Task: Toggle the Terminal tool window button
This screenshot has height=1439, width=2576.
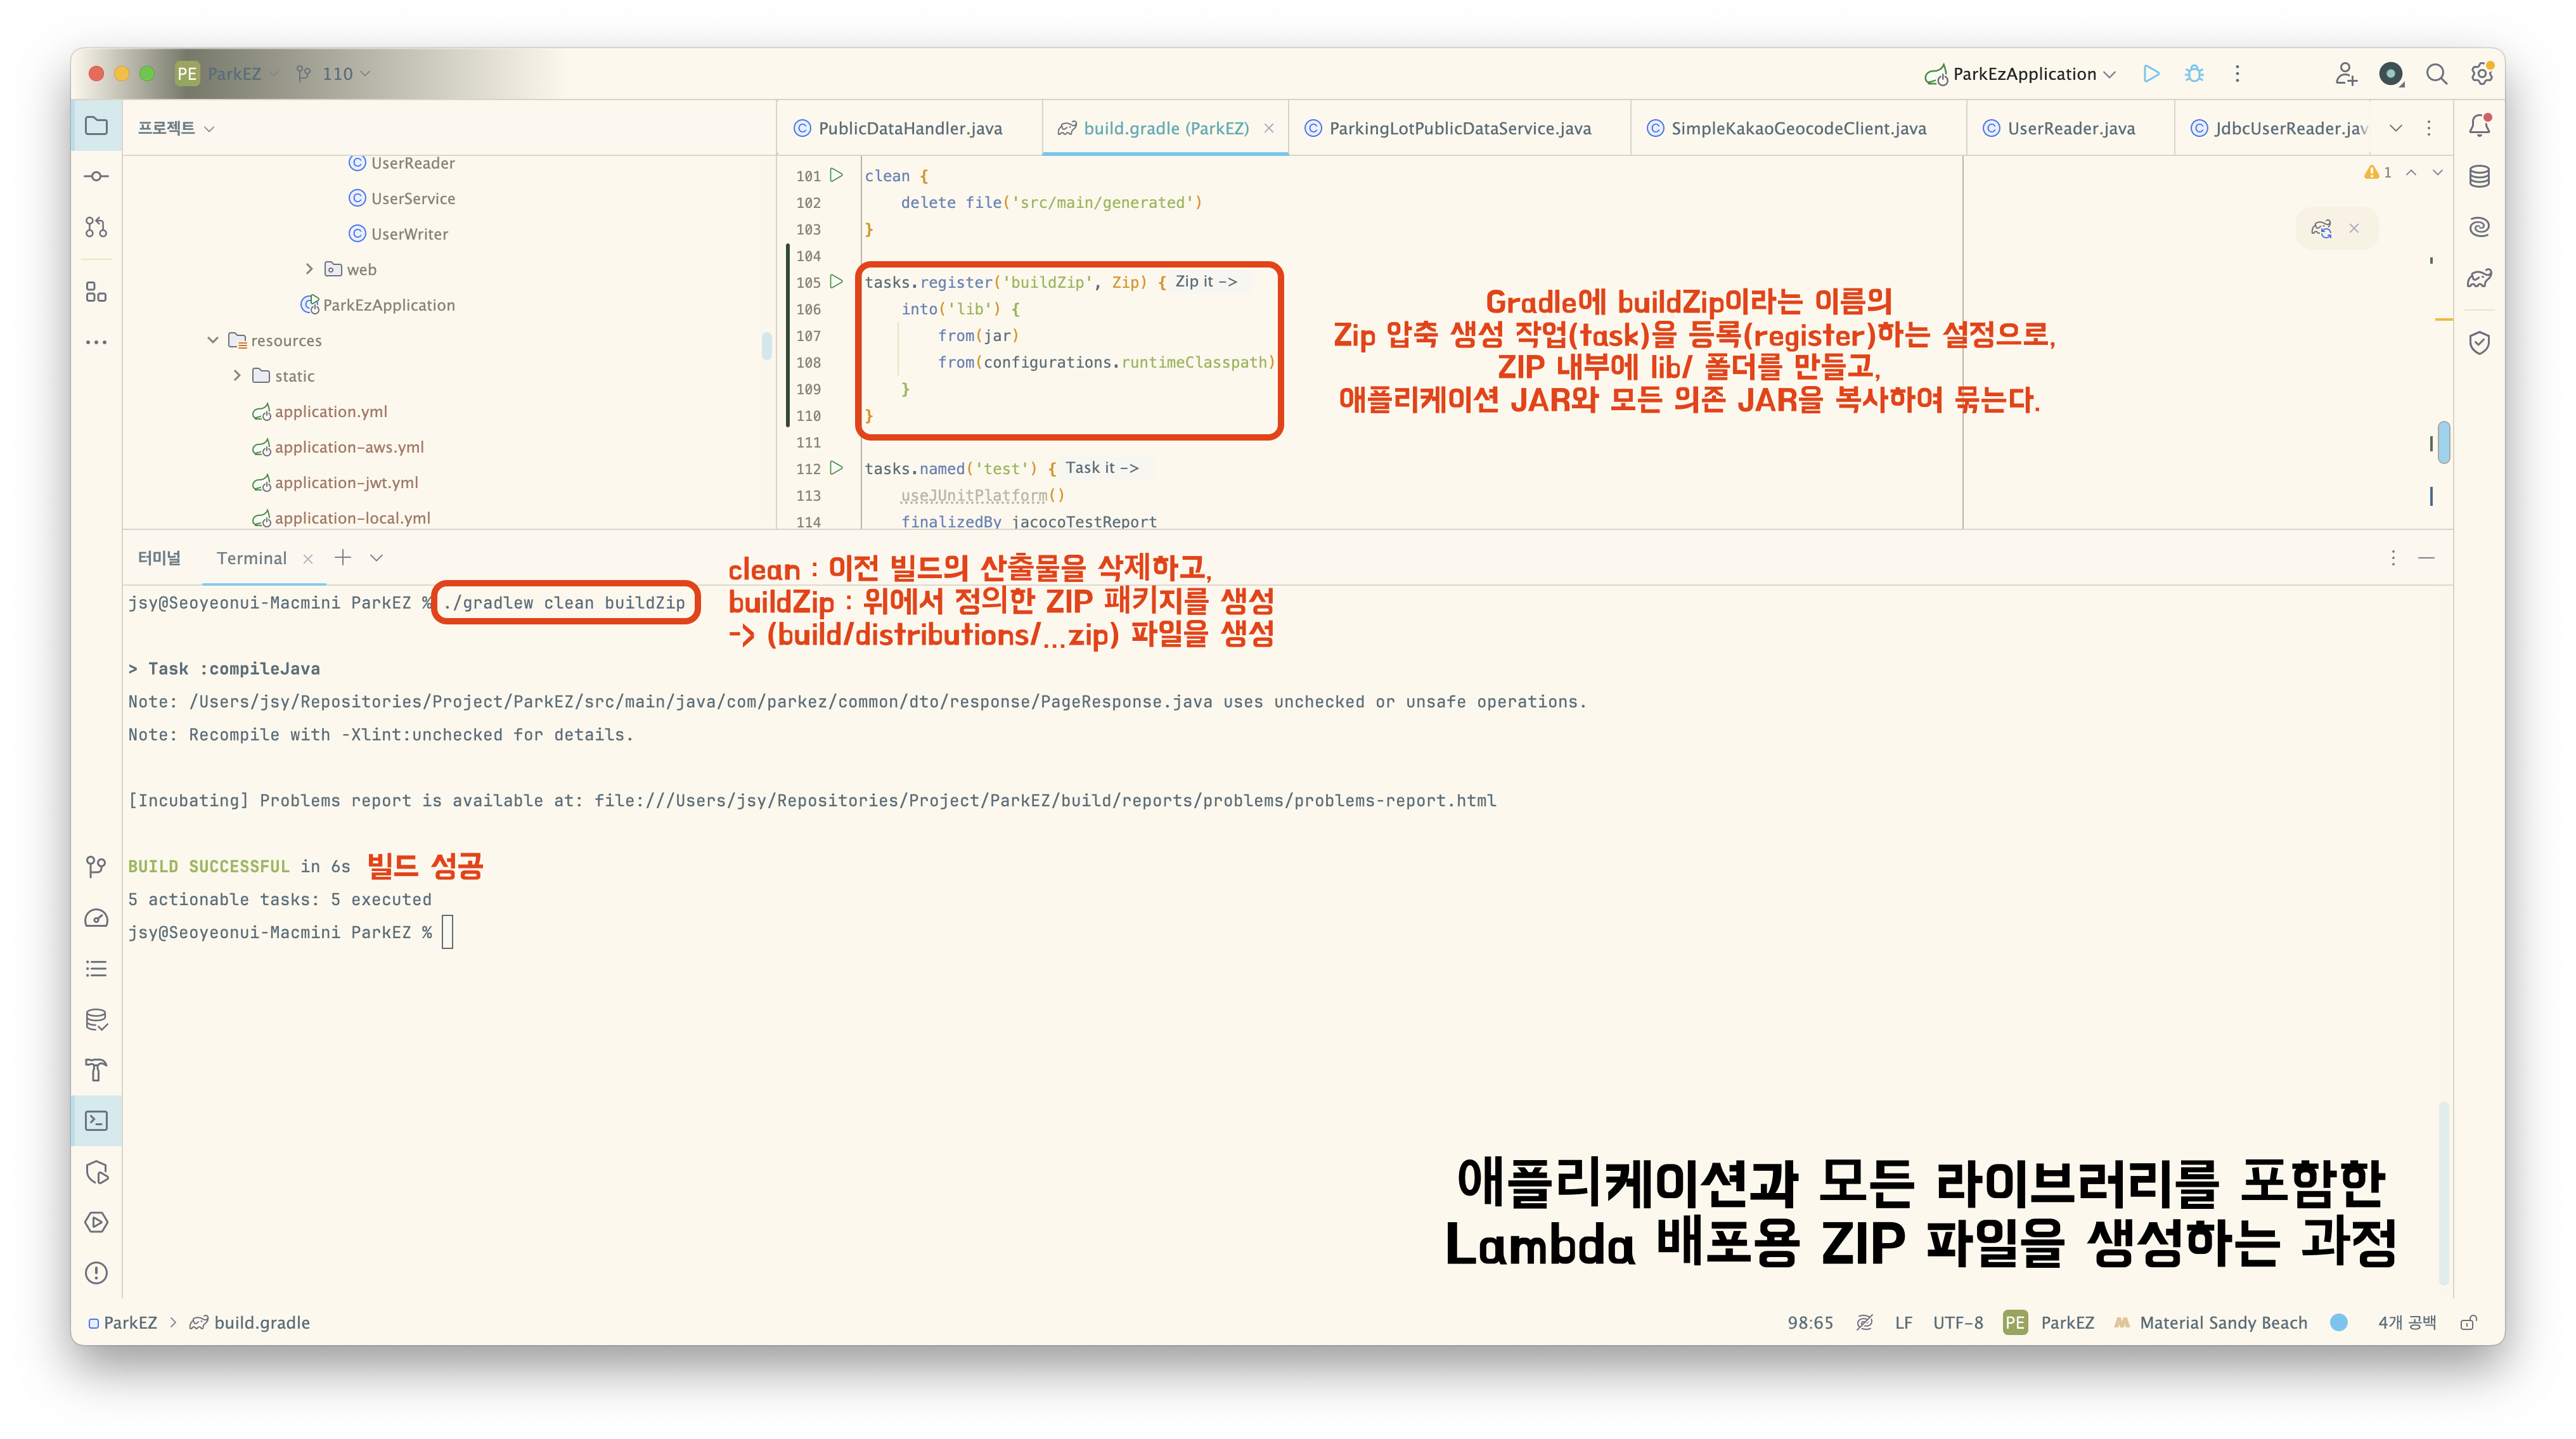Action: coord(96,1121)
